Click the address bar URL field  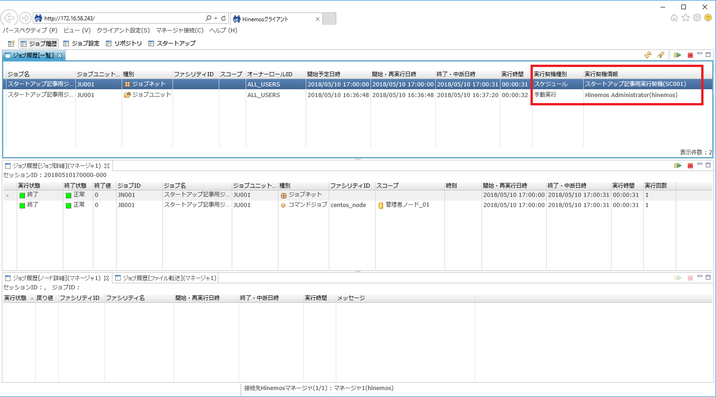tap(123, 18)
